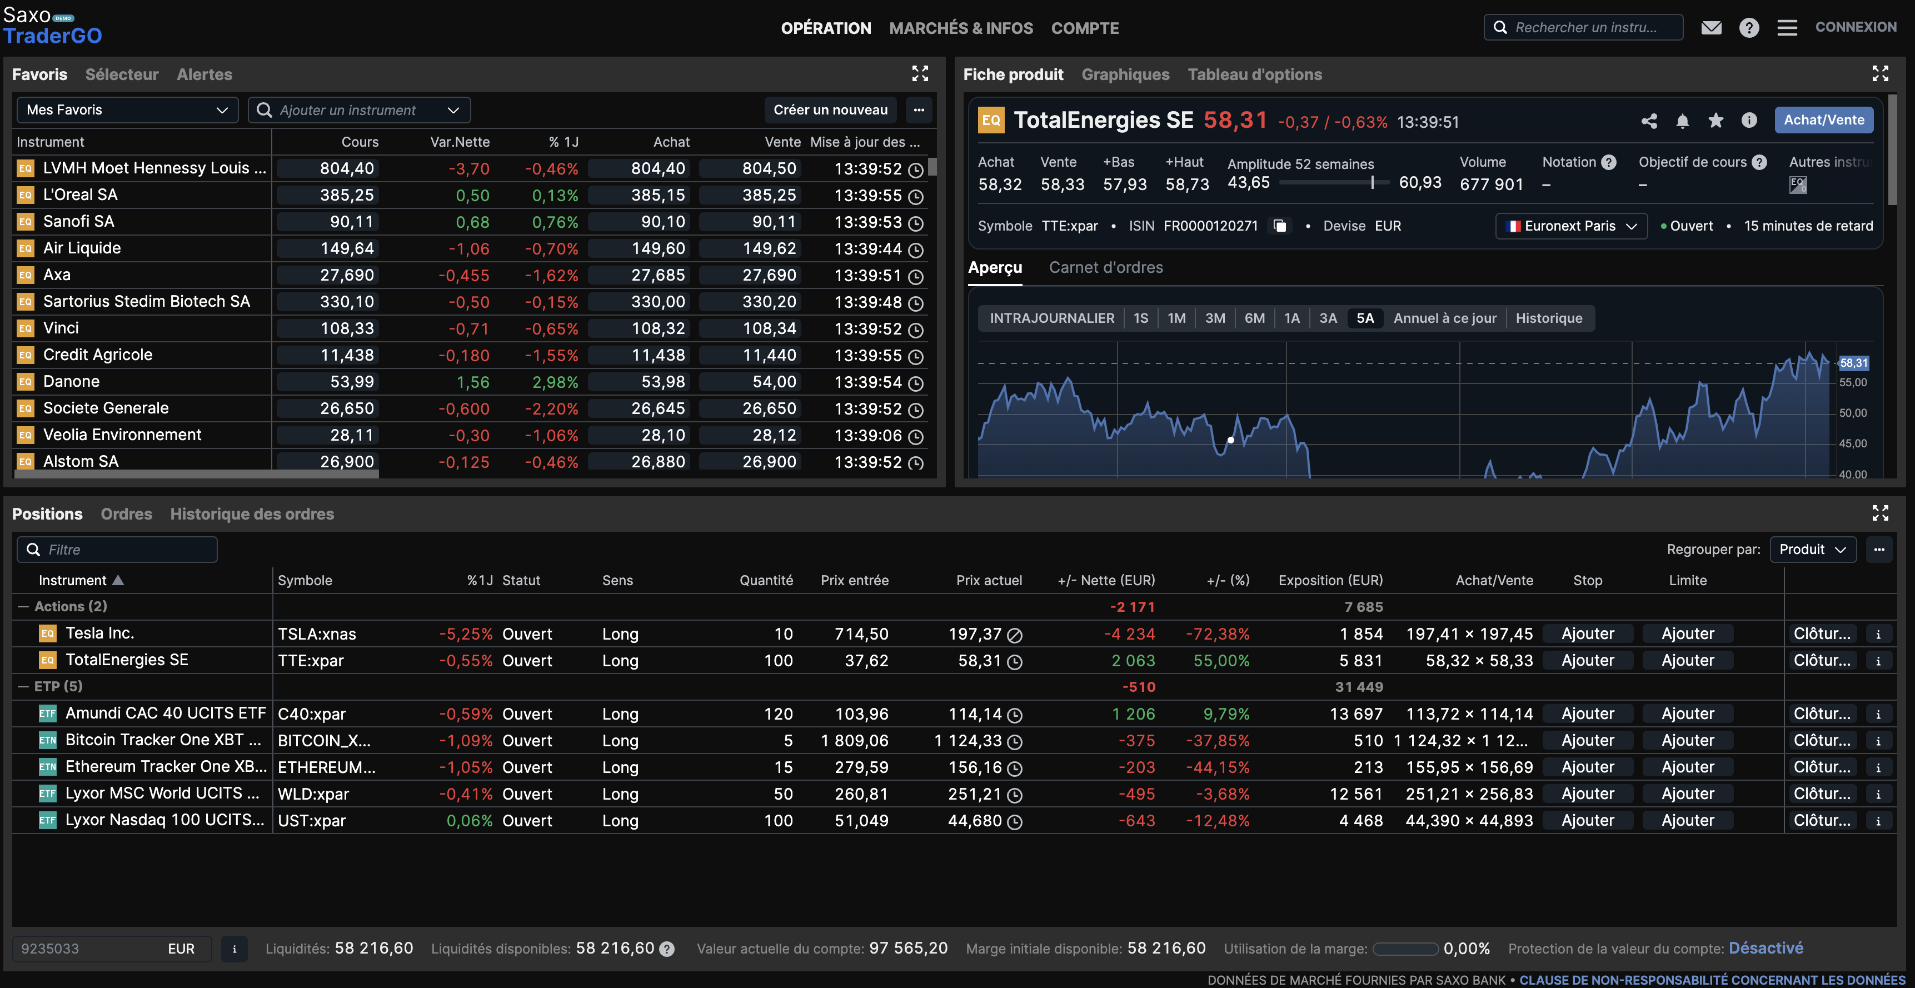1915x988 pixels.
Task: Switch to Alertes tab
Action: (x=205, y=74)
